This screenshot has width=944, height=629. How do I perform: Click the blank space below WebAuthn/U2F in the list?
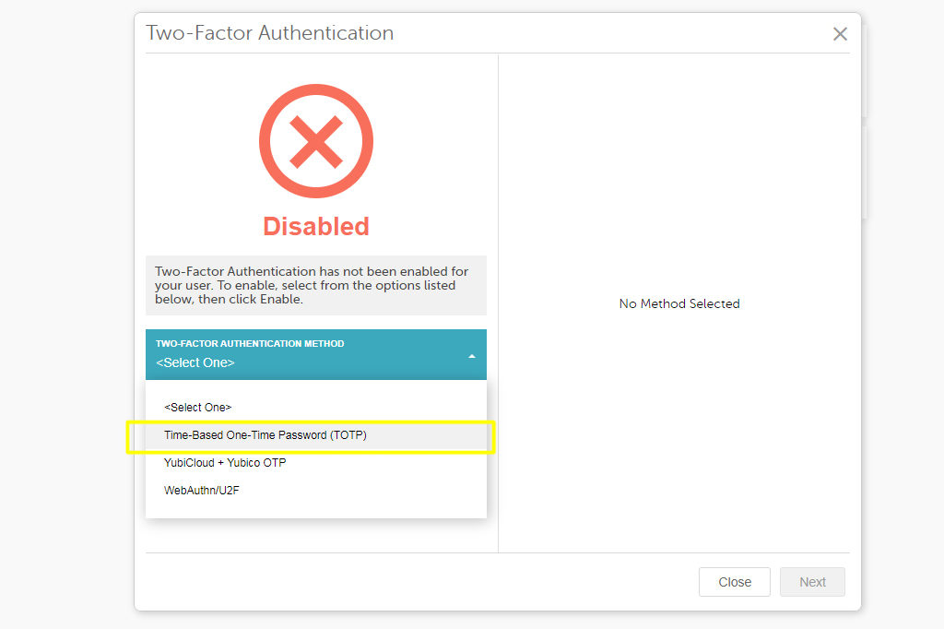(x=316, y=511)
